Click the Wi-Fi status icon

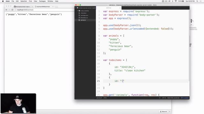click(176, 1)
